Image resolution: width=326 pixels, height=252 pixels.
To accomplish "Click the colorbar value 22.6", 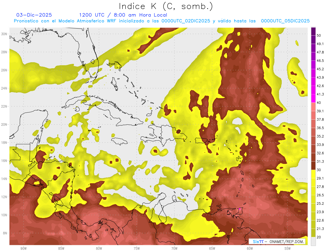I will tap(320, 220).
